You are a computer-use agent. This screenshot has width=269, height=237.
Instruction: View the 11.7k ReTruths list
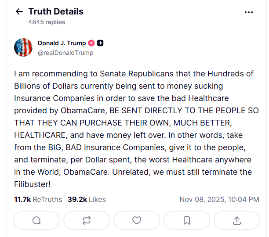(x=38, y=199)
